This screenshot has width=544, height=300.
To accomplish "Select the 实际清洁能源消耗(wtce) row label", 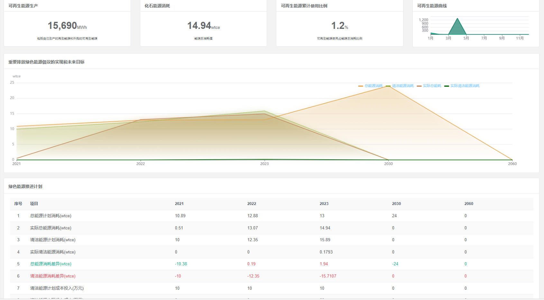I will 52,252.
